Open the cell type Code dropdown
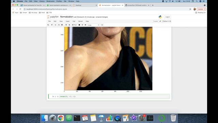This screenshot has height=123, width=218. (x=93, y=25)
